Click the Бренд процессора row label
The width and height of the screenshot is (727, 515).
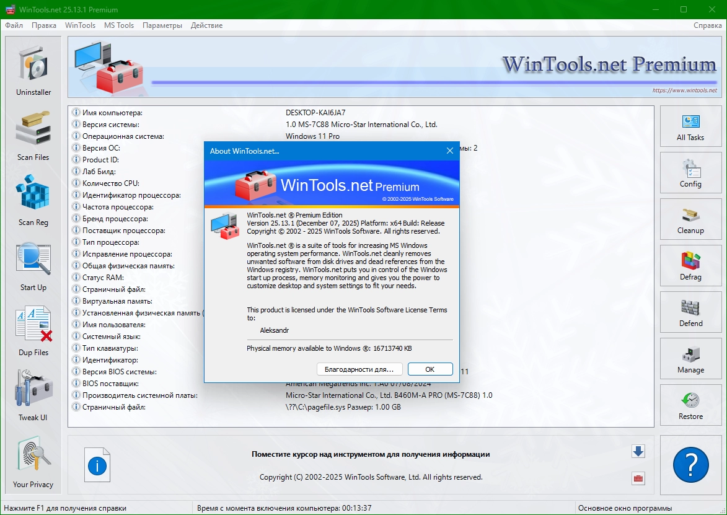click(x=115, y=218)
